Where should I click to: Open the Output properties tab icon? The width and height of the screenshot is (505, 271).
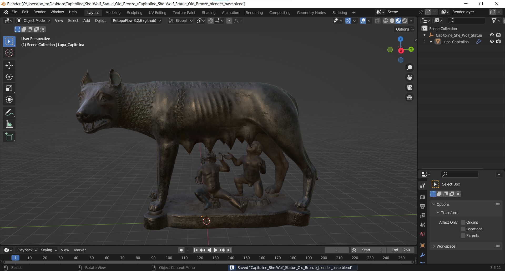(x=422, y=206)
